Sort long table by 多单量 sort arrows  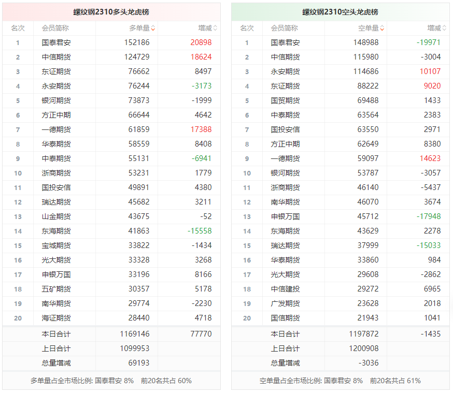click(x=153, y=28)
